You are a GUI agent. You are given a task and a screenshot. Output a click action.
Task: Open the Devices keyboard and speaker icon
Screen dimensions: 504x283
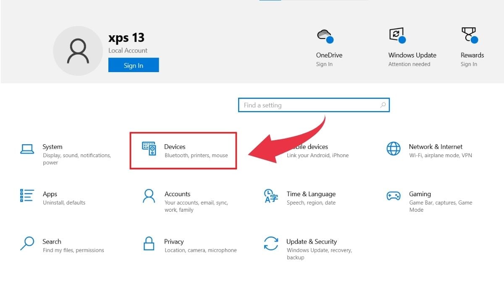(x=149, y=149)
